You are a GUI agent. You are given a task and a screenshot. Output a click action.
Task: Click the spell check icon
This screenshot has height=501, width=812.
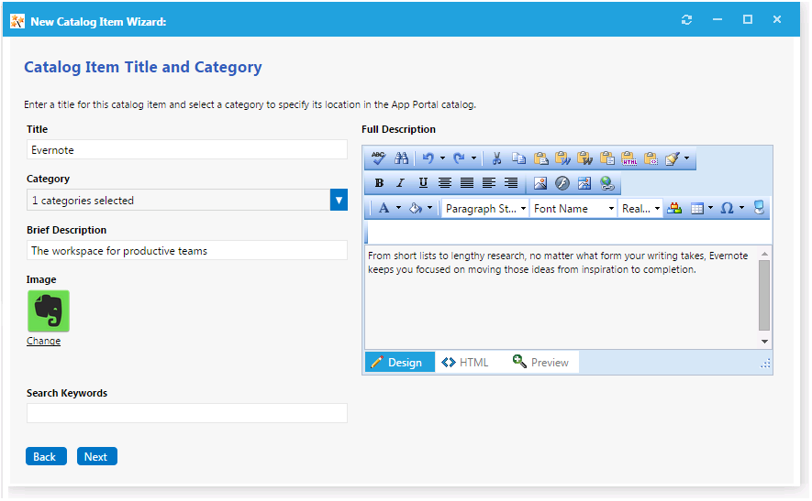(x=378, y=158)
